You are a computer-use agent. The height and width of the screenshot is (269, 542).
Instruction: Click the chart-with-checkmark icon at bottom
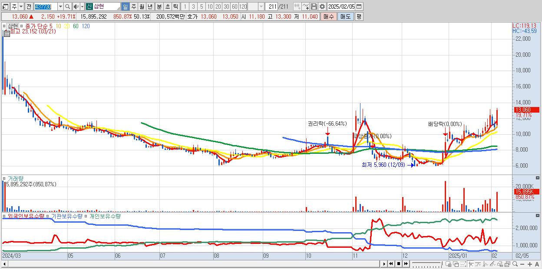pos(507,264)
